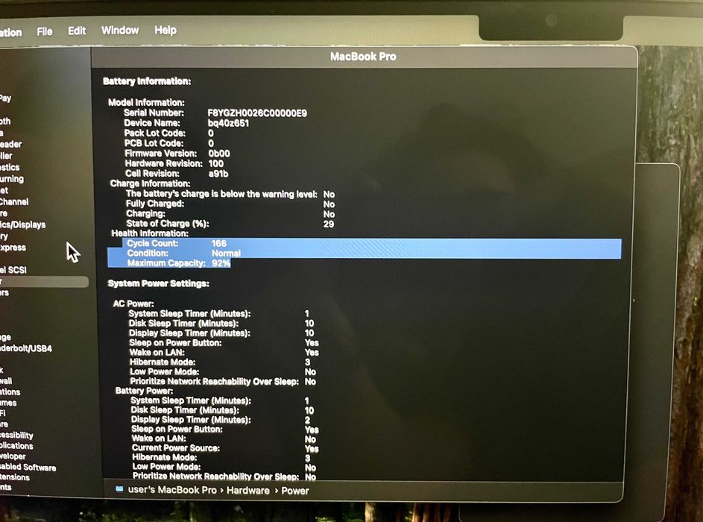This screenshot has height=522, width=703.
Task: Click Cycle Count value 166
Action: pyautogui.click(x=218, y=243)
